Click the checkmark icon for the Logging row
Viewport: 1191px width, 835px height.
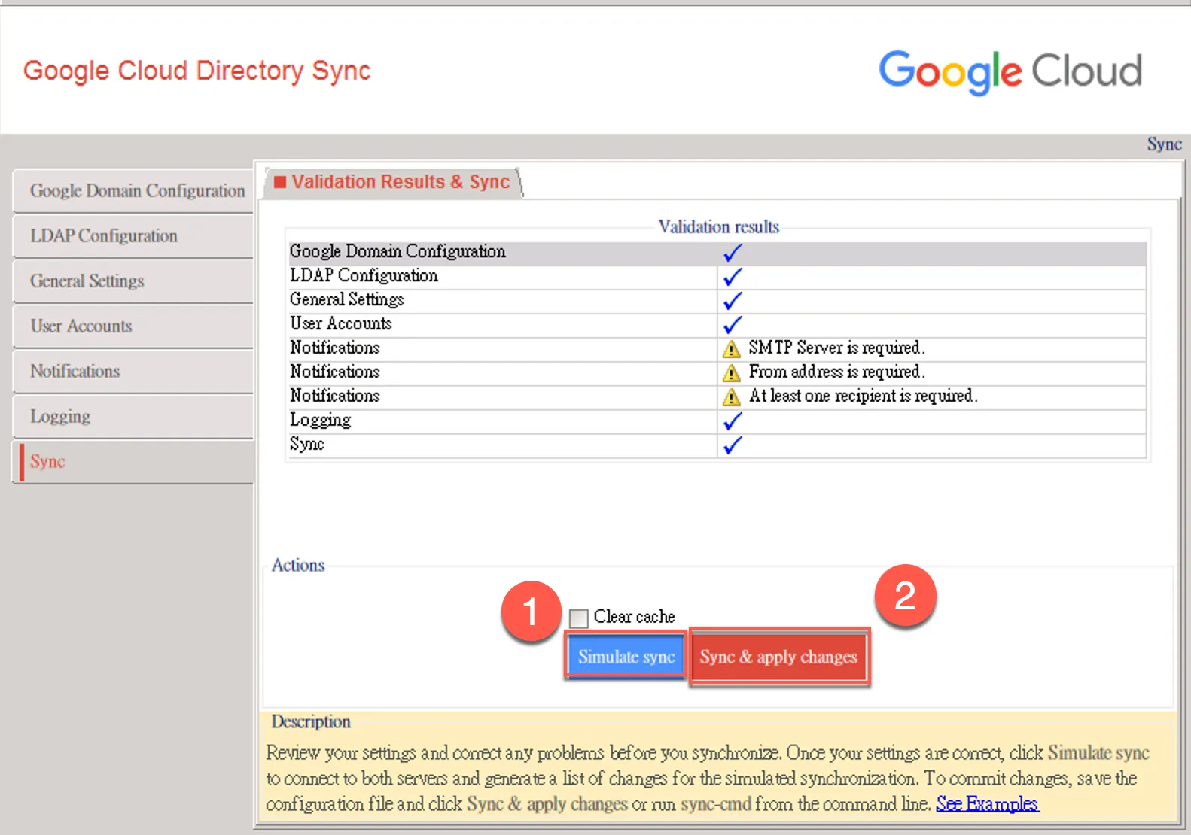point(733,421)
